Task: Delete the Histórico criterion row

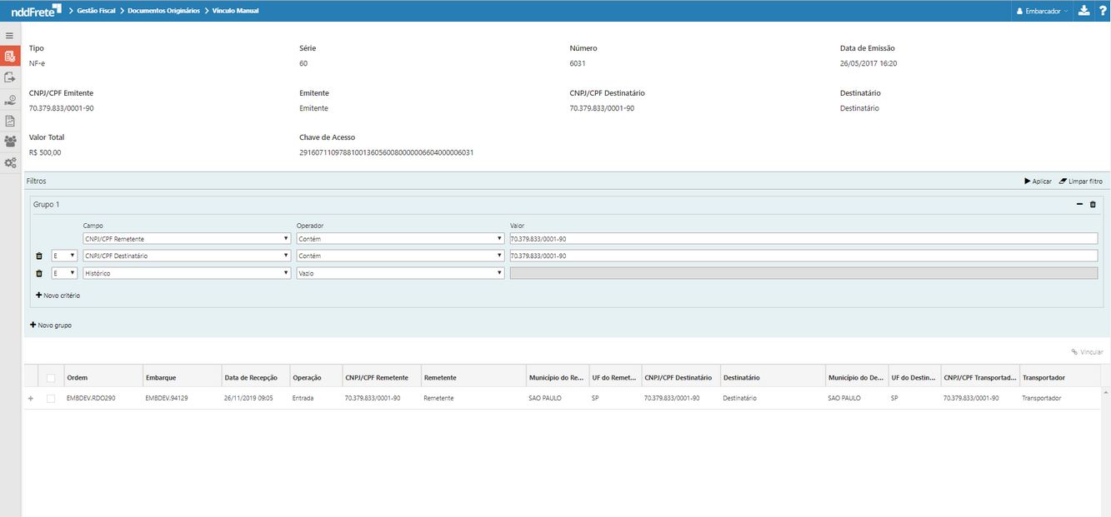Action: coord(38,273)
